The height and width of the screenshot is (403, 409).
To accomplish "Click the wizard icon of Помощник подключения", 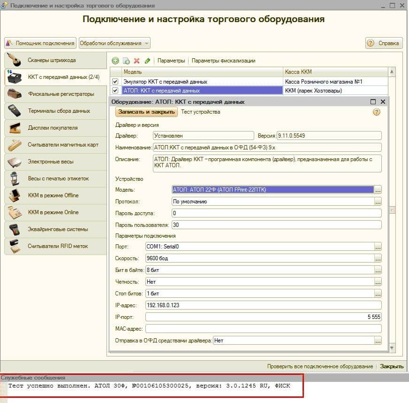I will pos(9,43).
